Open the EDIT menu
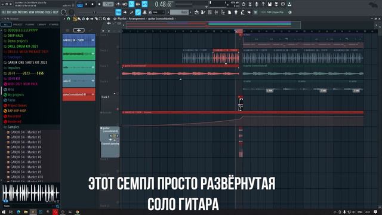The width and height of the screenshot is (382, 215). (x=9, y=12)
